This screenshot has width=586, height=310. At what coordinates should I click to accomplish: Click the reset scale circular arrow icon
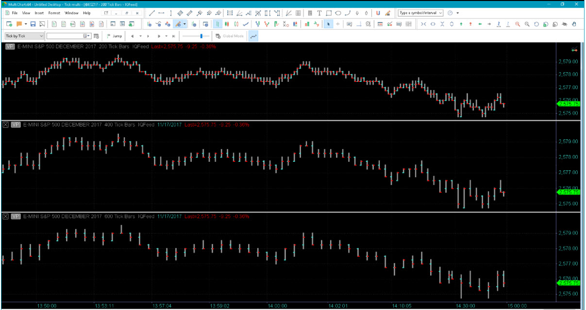point(536,24)
